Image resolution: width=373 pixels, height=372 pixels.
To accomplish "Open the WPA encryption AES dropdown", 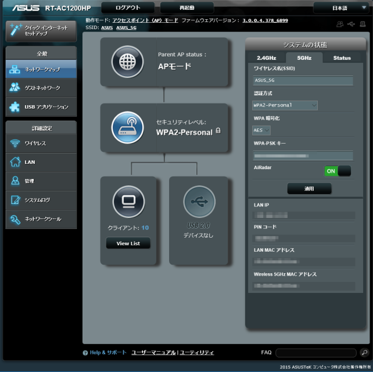I will [x=261, y=130].
